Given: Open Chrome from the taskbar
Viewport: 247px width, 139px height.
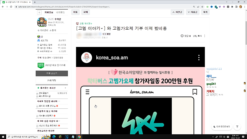Looking at the screenshot, I should (79, 137).
